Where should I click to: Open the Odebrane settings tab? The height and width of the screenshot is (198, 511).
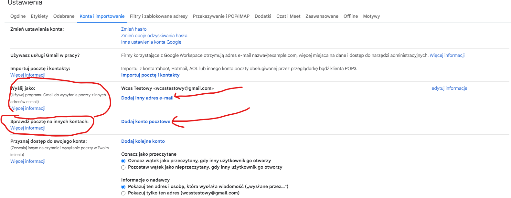[x=64, y=16]
